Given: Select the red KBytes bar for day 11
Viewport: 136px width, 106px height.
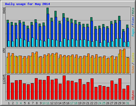Looking at the screenshot, I should [48, 88].
